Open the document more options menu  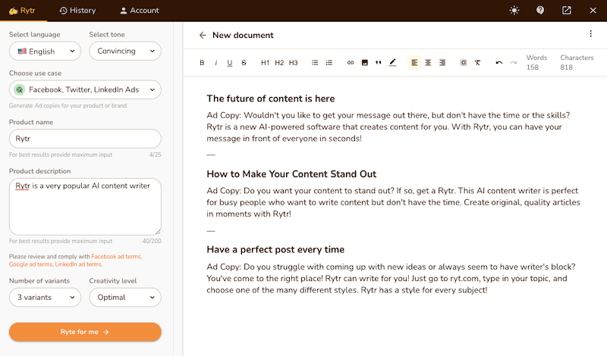591,33
